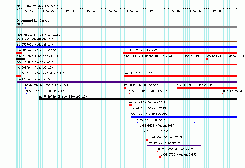This screenshot has height=168, width=245.
Task: Open the nsv5429789 (ByrskaBishop2022) label
Action: (x=63, y=97)
